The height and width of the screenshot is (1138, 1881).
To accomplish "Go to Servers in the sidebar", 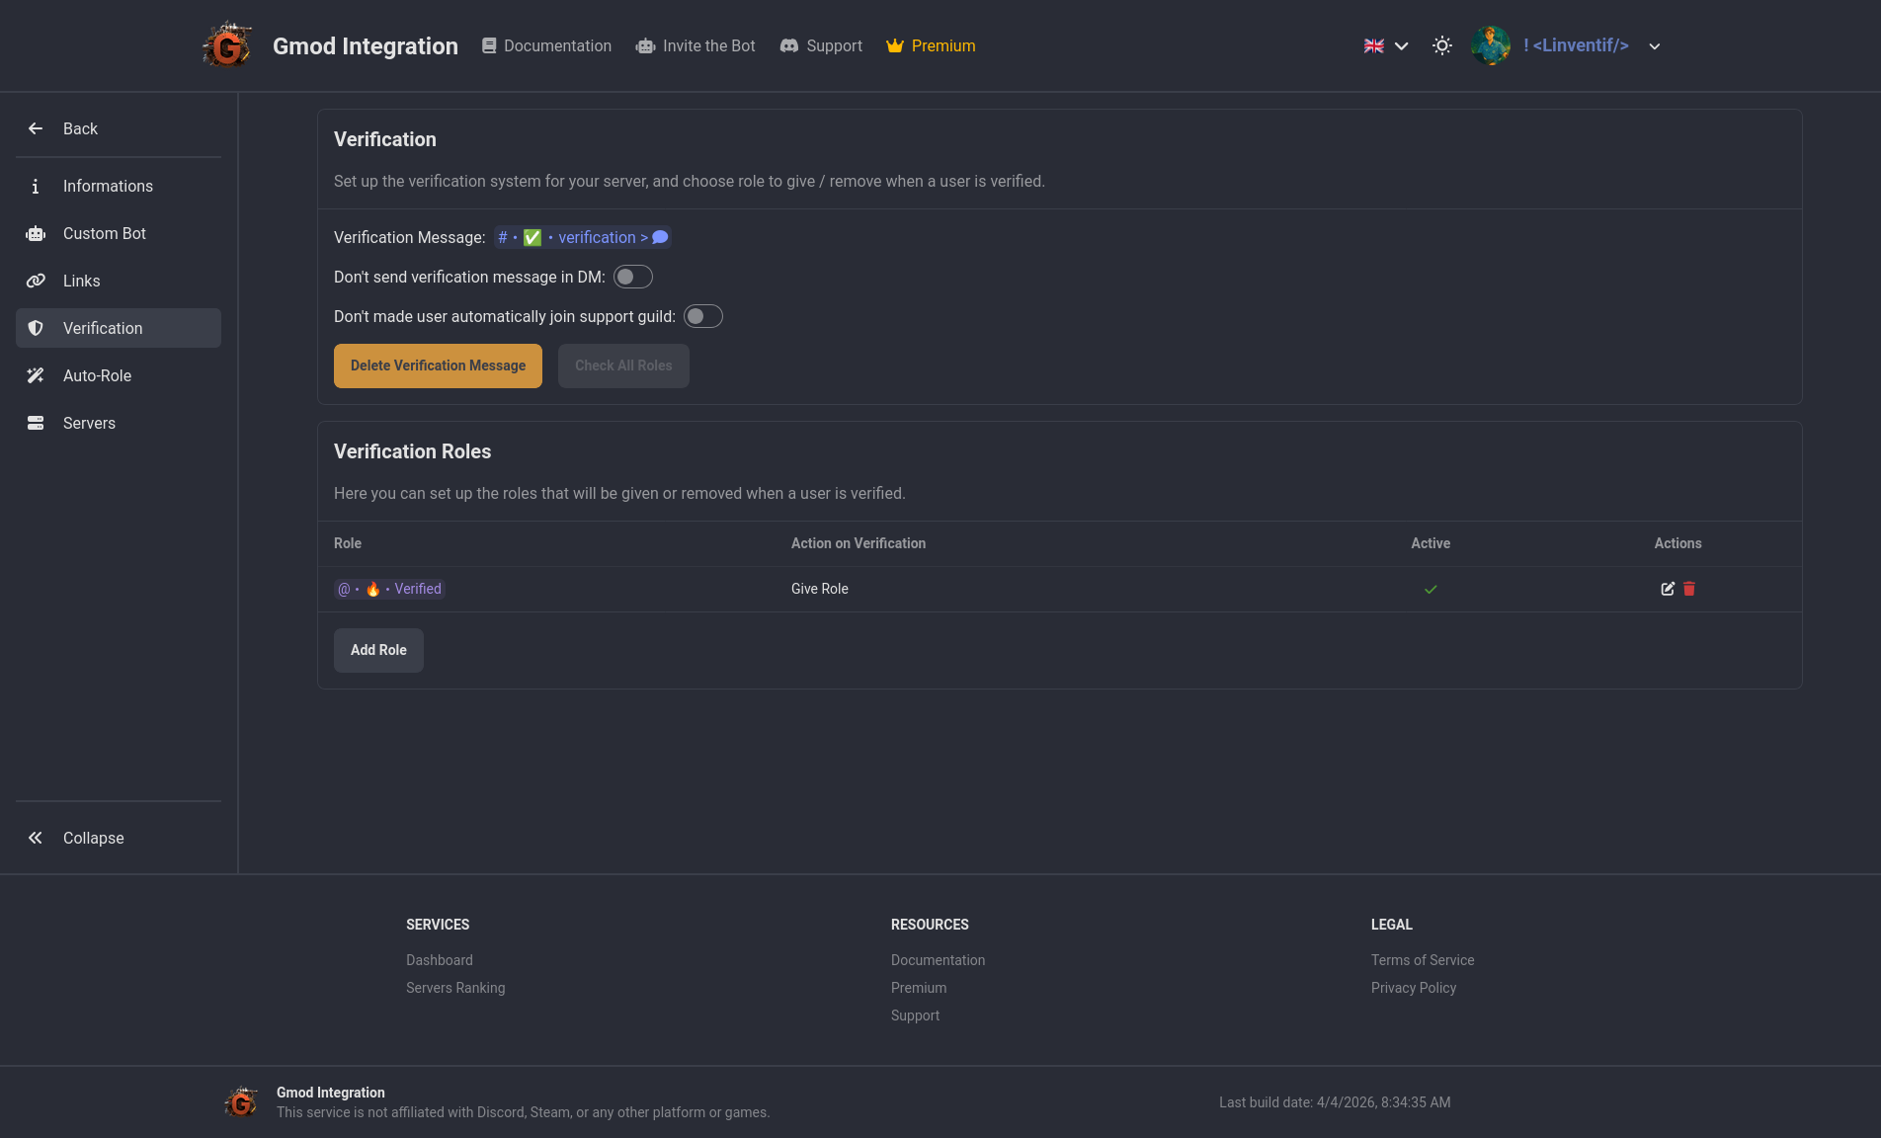I will point(89,423).
